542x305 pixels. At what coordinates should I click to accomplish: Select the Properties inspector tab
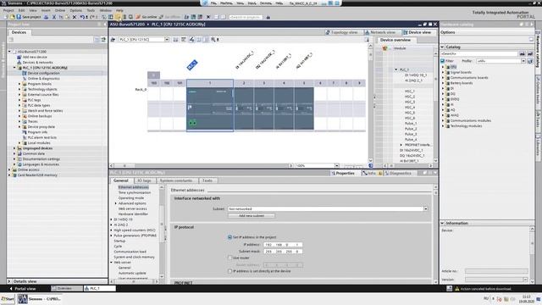[343, 173]
